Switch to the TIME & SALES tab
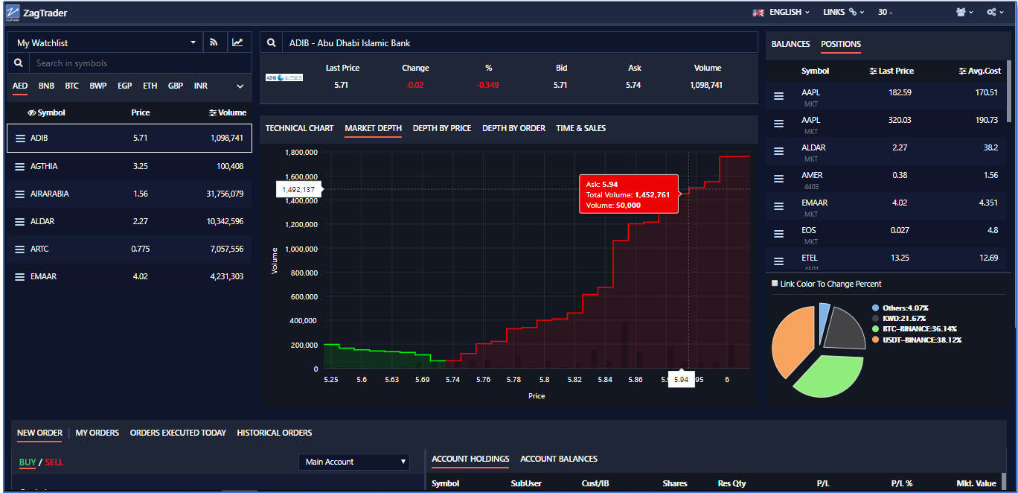The image size is (1018, 493). (580, 128)
